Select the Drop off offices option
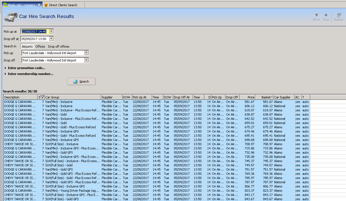Image resolution: width=346 pixels, height=201 pixels. tap(58, 47)
